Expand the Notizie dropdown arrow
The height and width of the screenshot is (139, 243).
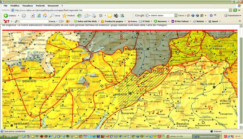[206, 21]
